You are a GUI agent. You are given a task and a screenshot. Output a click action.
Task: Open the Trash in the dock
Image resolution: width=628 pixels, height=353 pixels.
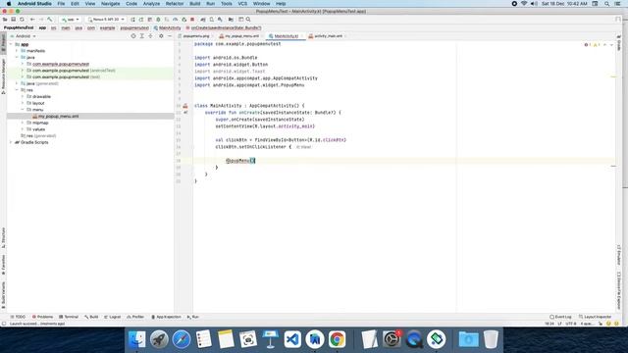click(x=491, y=339)
